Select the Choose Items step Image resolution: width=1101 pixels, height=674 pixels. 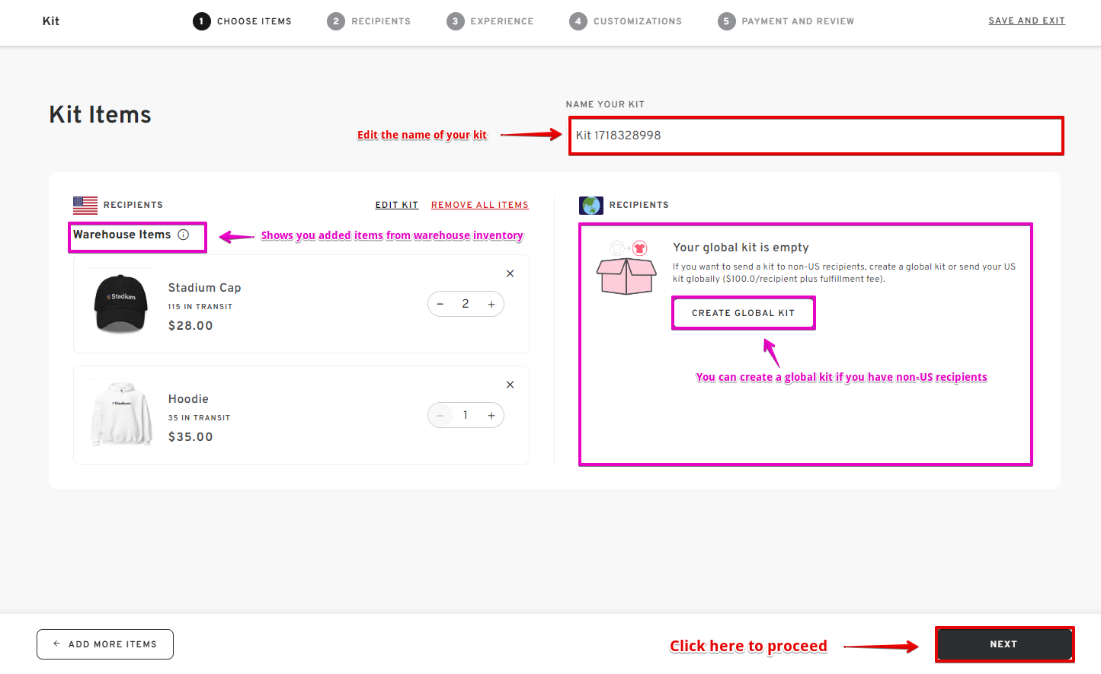[201, 21]
